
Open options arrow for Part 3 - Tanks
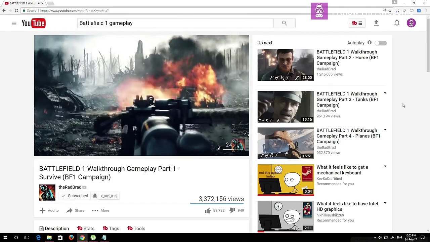385,93
